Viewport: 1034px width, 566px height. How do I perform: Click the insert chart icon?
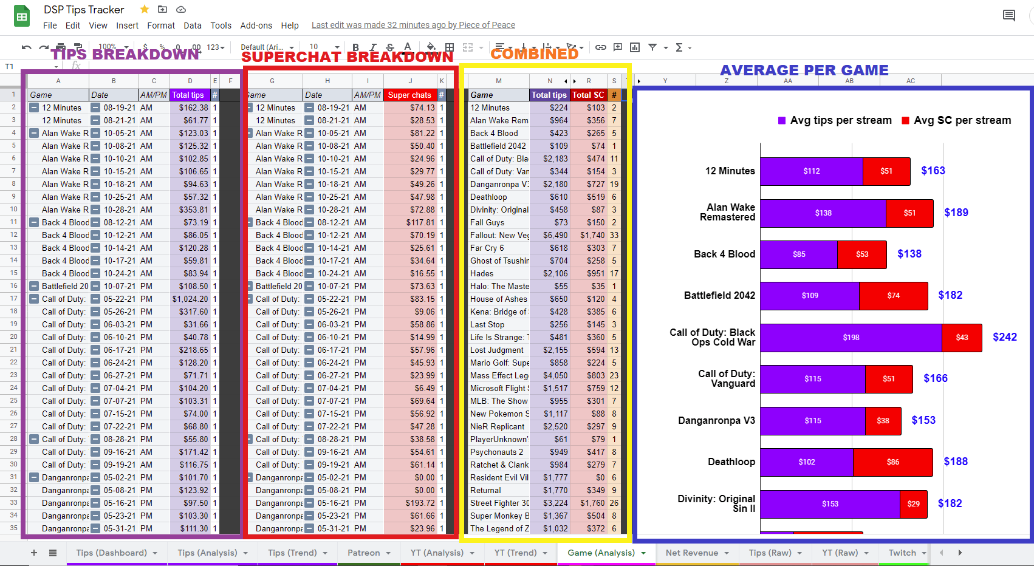pos(635,47)
